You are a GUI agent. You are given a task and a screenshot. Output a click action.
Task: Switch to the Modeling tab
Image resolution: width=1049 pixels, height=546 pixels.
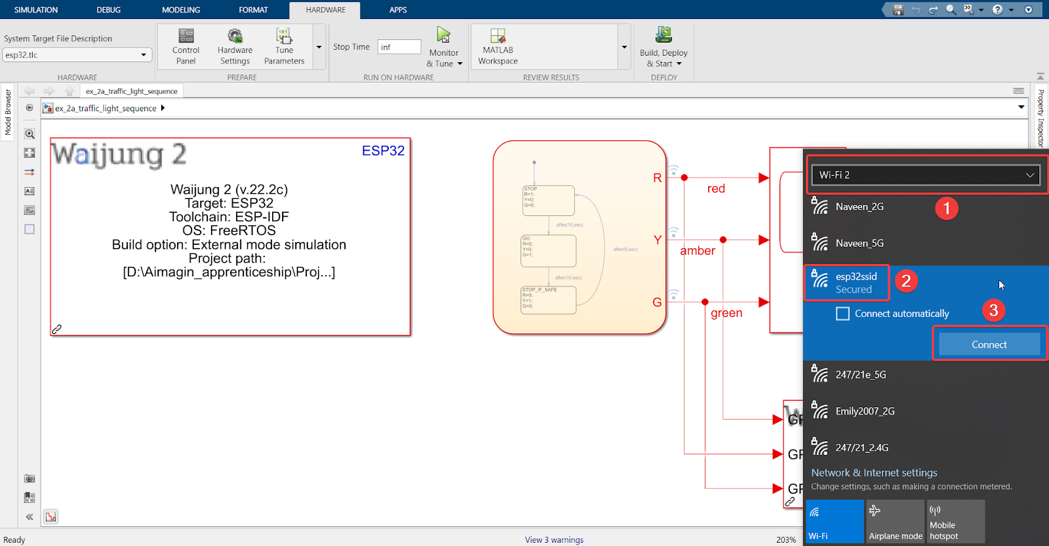click(x=181, y=10)
